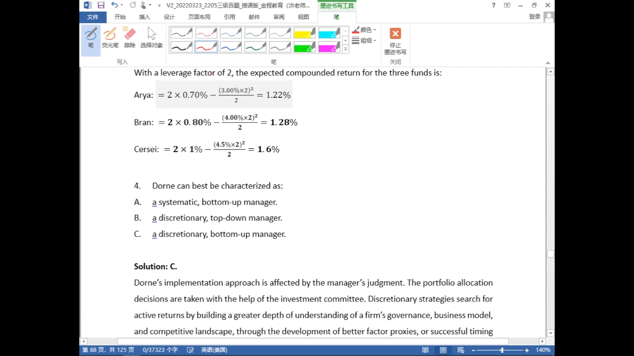Open the pen Thickness (粗细) dropdown

pos(365,41)
